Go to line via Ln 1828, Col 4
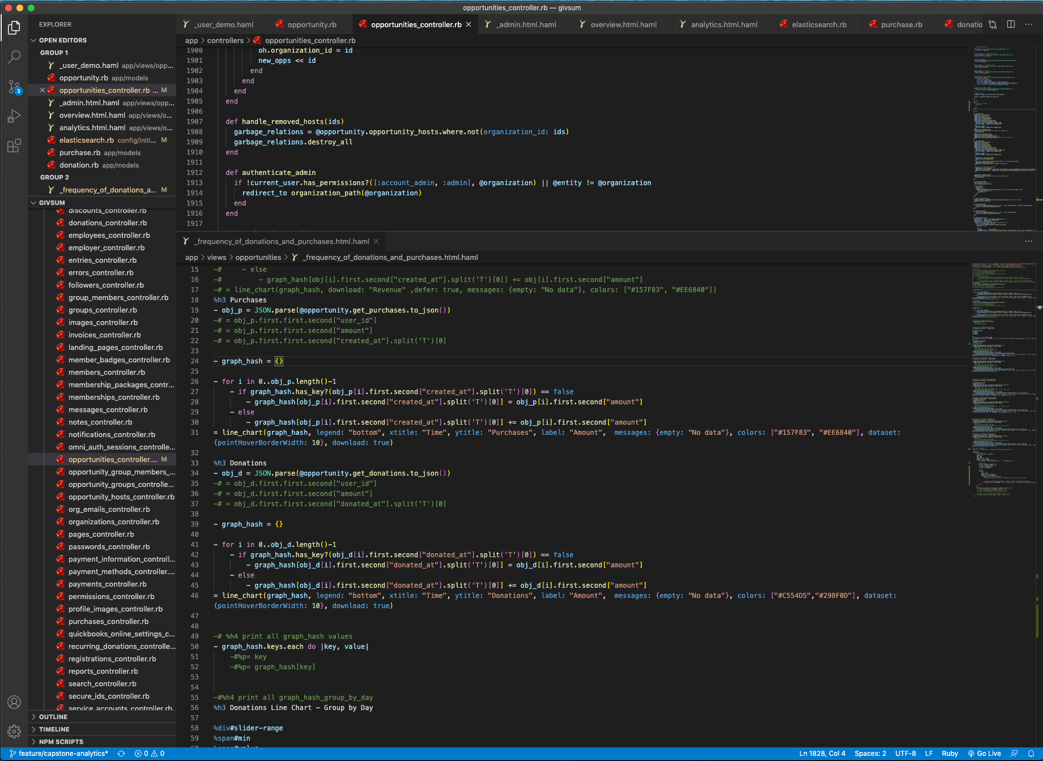This screenshot has height=761, width=1043. [x=822, y=754]
